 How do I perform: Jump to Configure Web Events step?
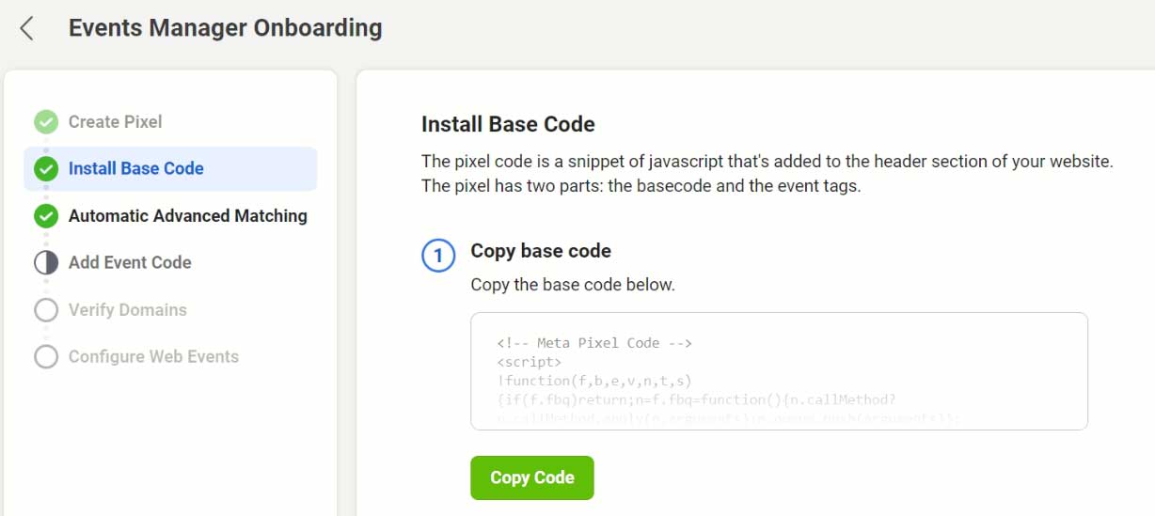tap(153, 357)
